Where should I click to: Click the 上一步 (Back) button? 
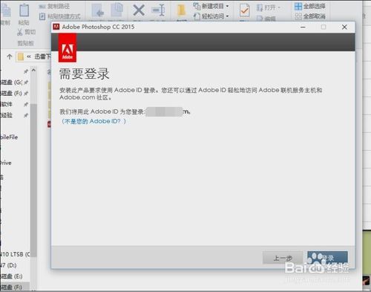(283, 258)
